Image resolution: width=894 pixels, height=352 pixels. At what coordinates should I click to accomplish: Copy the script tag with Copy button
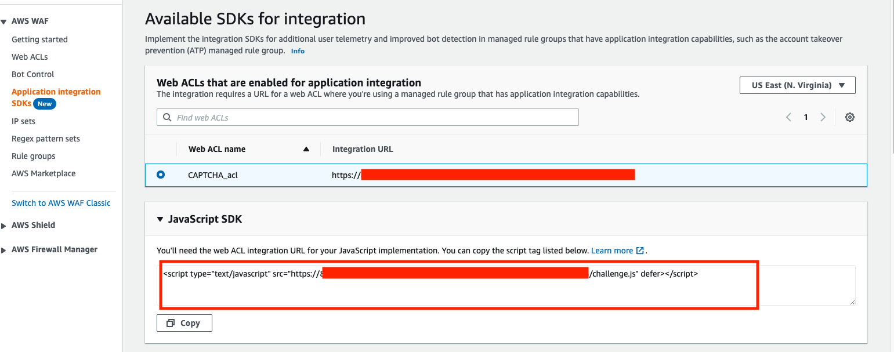[x=184, y=323]
